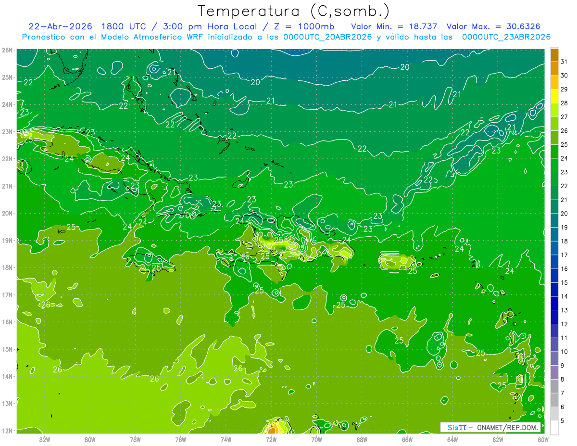Pick the purple legend swatch next to 10
Image resolution: width=577 pixels, height=446 pixels.
(x=554, y=344)
